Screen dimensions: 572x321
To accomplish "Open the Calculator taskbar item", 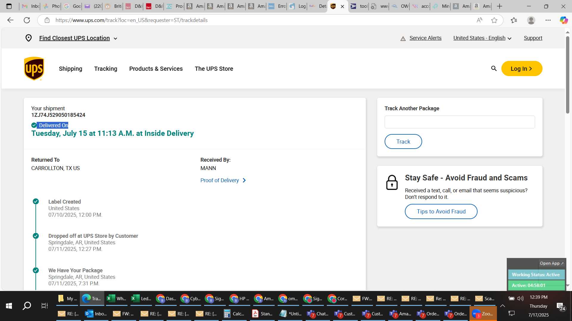I will click(x=234, y=314).
